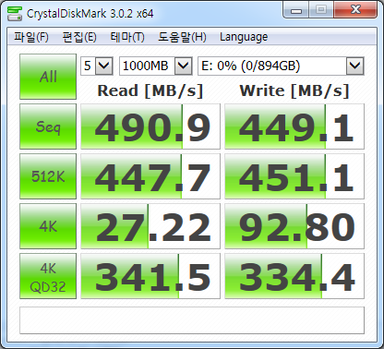Image resolution: width=384 pixels, height=349 pixels.
Task: Start the 4K benchmark test
Action: click(48, 226)
